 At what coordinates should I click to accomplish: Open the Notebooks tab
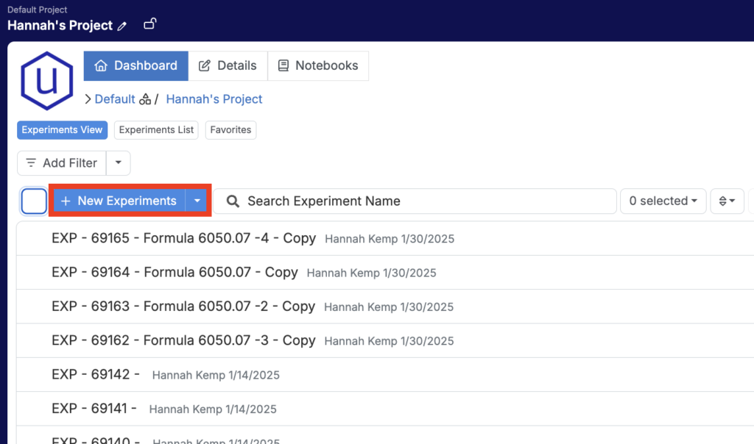pos(318,65)
